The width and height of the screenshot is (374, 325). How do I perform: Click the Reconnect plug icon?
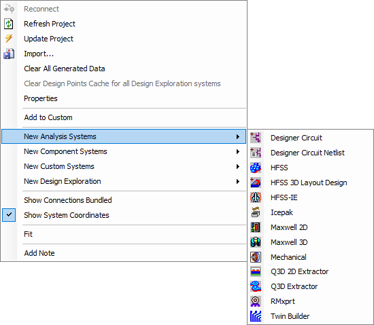click(x=9, y=9)
